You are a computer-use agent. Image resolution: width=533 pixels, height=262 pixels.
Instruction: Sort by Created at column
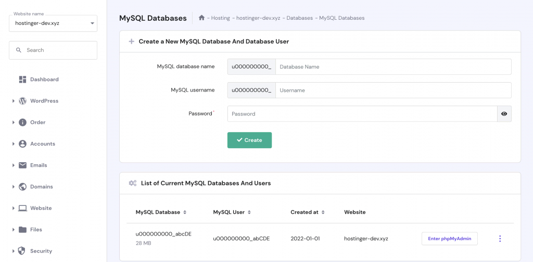(323, 213)
